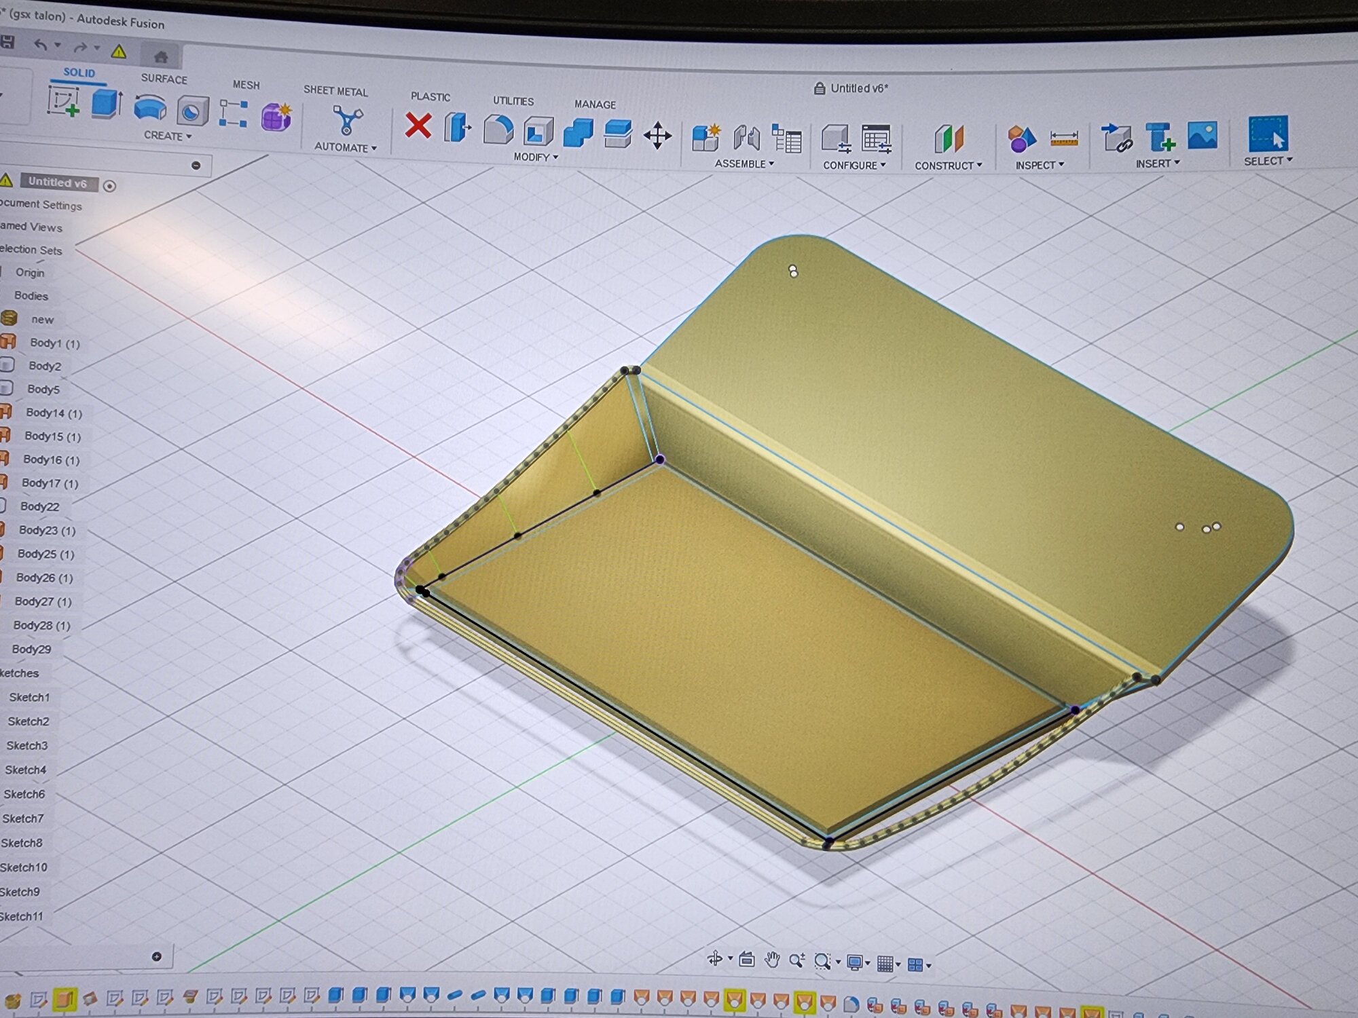
Task: Open the AUTOMATE dropdown menu
Action: point(345,147)
